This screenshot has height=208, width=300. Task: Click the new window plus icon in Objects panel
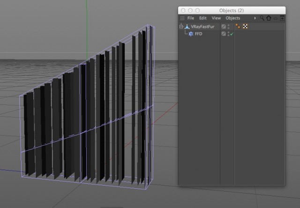pyautogui.click(x=282, y=18)
